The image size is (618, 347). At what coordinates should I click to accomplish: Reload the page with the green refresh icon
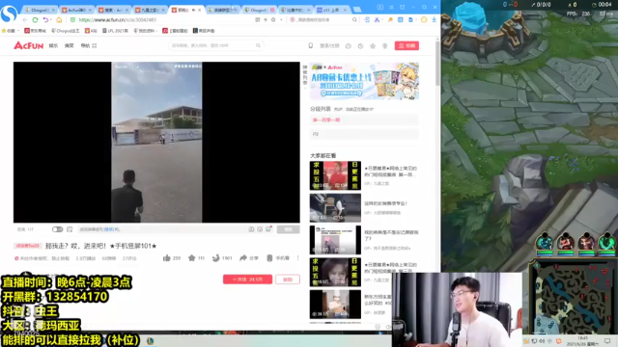pos(35,19)
